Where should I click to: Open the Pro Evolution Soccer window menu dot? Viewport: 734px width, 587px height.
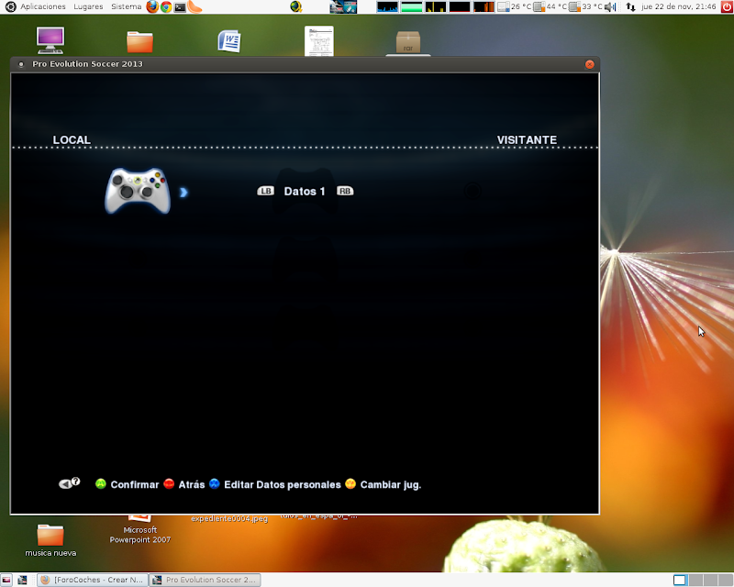coord(21,64)
